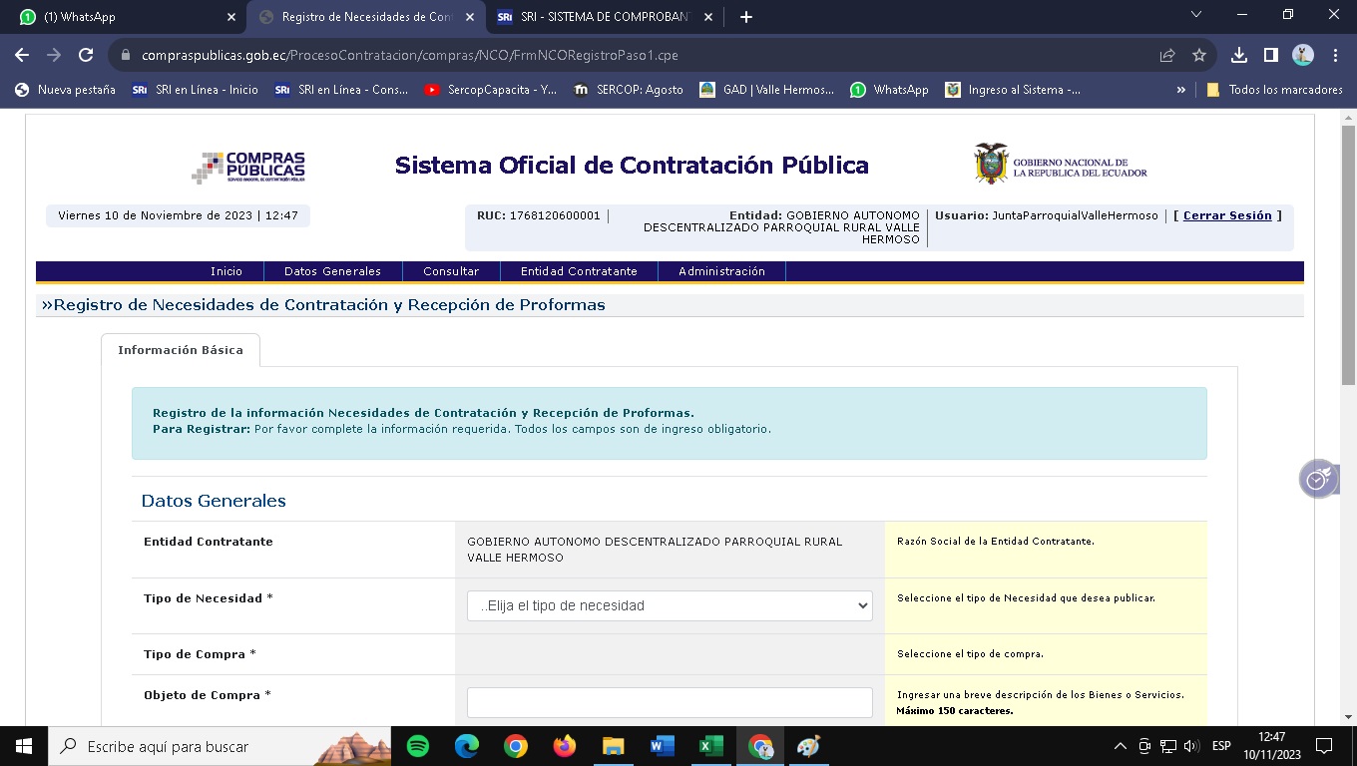Click the floating clock widget on right edge
Image resolution: width=1357 pixels, height=766 pixels.
(x=1317, y=480)
